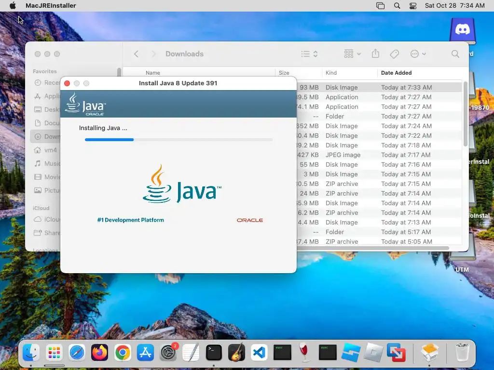Open Trash from the Dock

(462, 352)
